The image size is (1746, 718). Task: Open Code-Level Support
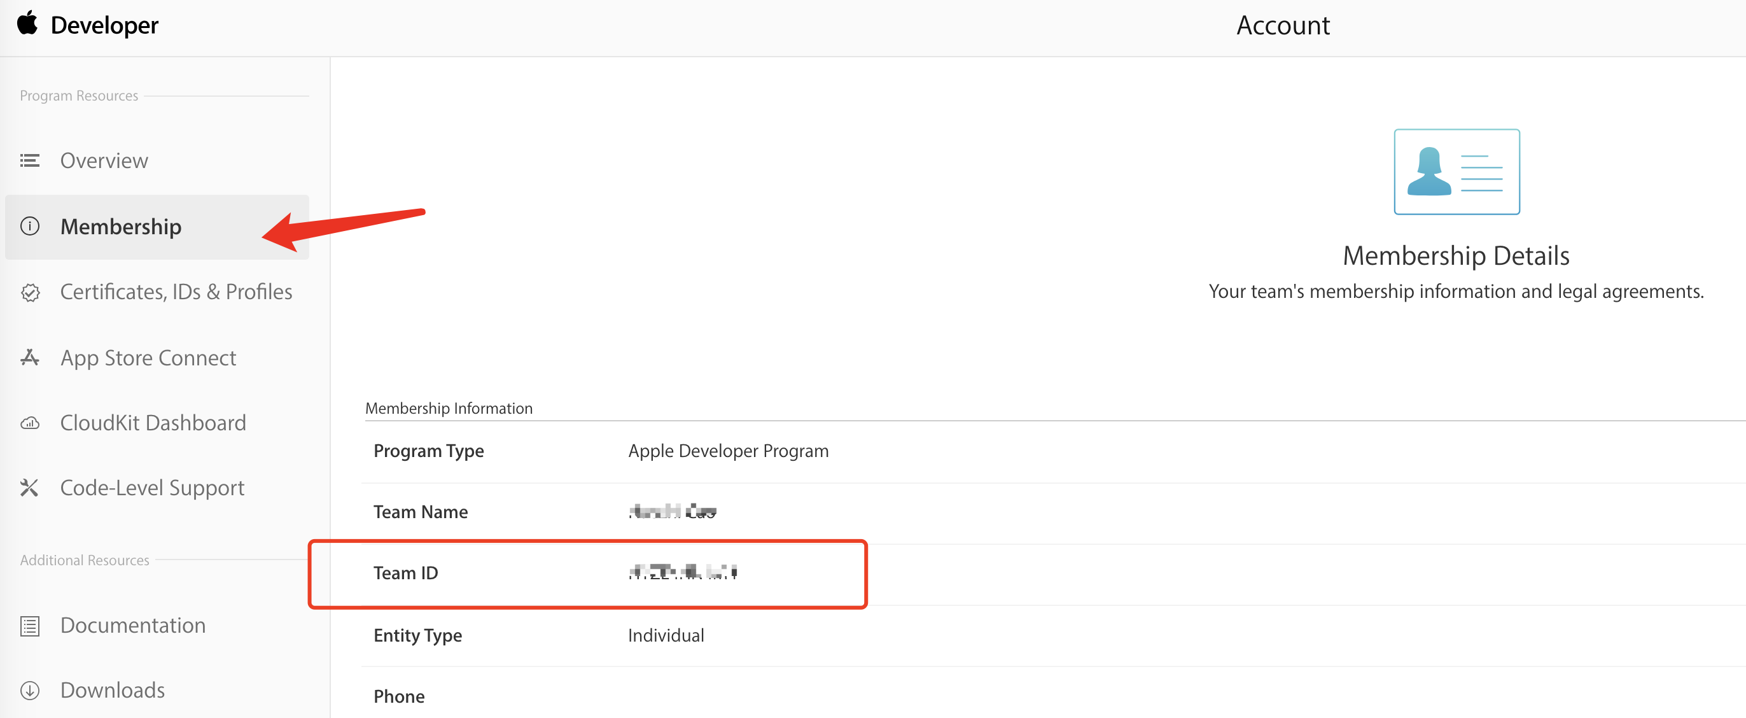click(153, 488)
